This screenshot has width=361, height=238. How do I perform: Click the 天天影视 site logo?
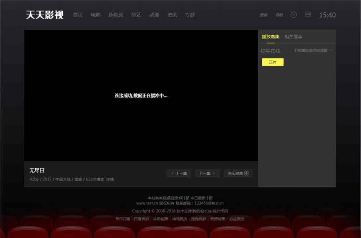pos(45,15)
